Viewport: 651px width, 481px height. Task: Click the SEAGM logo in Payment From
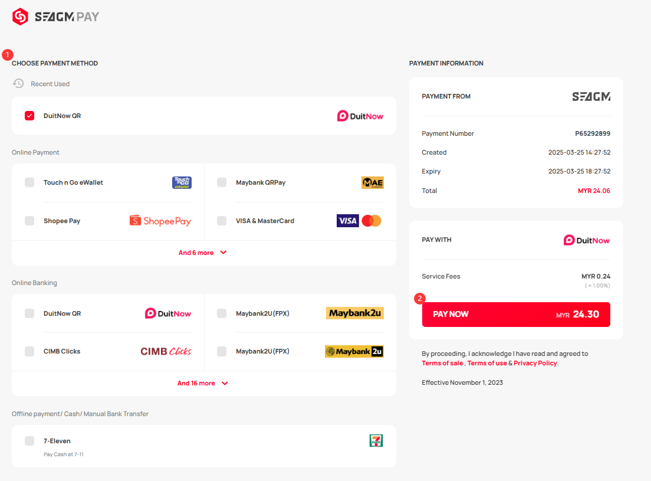pyautogui.click(x=591, y=96)
